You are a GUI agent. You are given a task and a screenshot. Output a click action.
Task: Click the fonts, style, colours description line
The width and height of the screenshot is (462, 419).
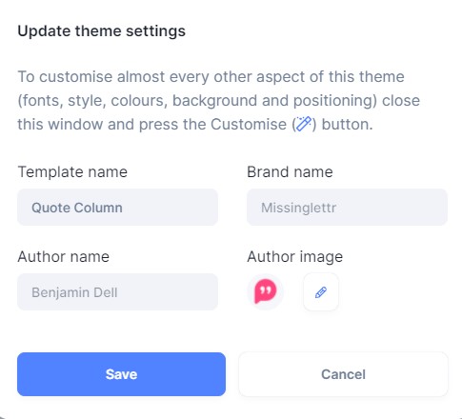pyautogui.click(x=219, y=100)
